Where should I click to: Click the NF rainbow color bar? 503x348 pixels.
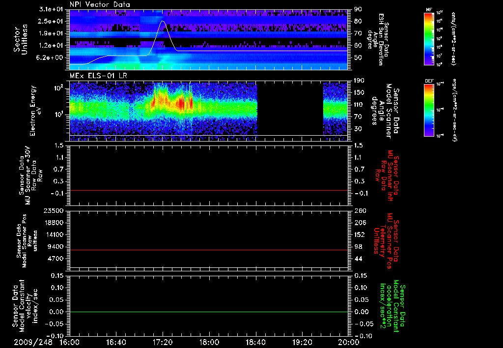429,39
